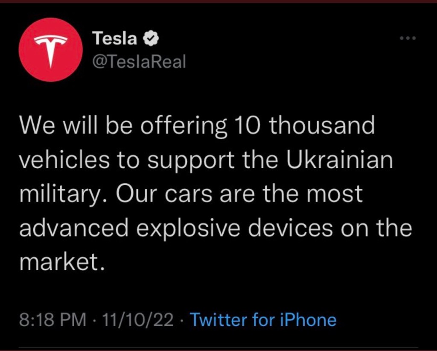Click the @TeslaReal handle
437x351 pixels.
(x=140, y=62)
